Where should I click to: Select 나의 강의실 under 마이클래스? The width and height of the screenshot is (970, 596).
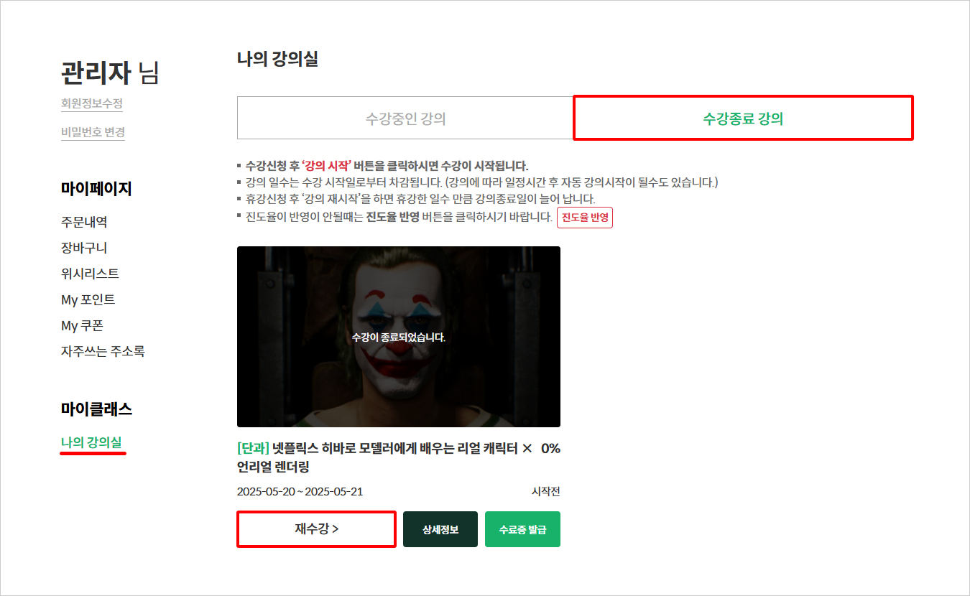coord(91,442)
